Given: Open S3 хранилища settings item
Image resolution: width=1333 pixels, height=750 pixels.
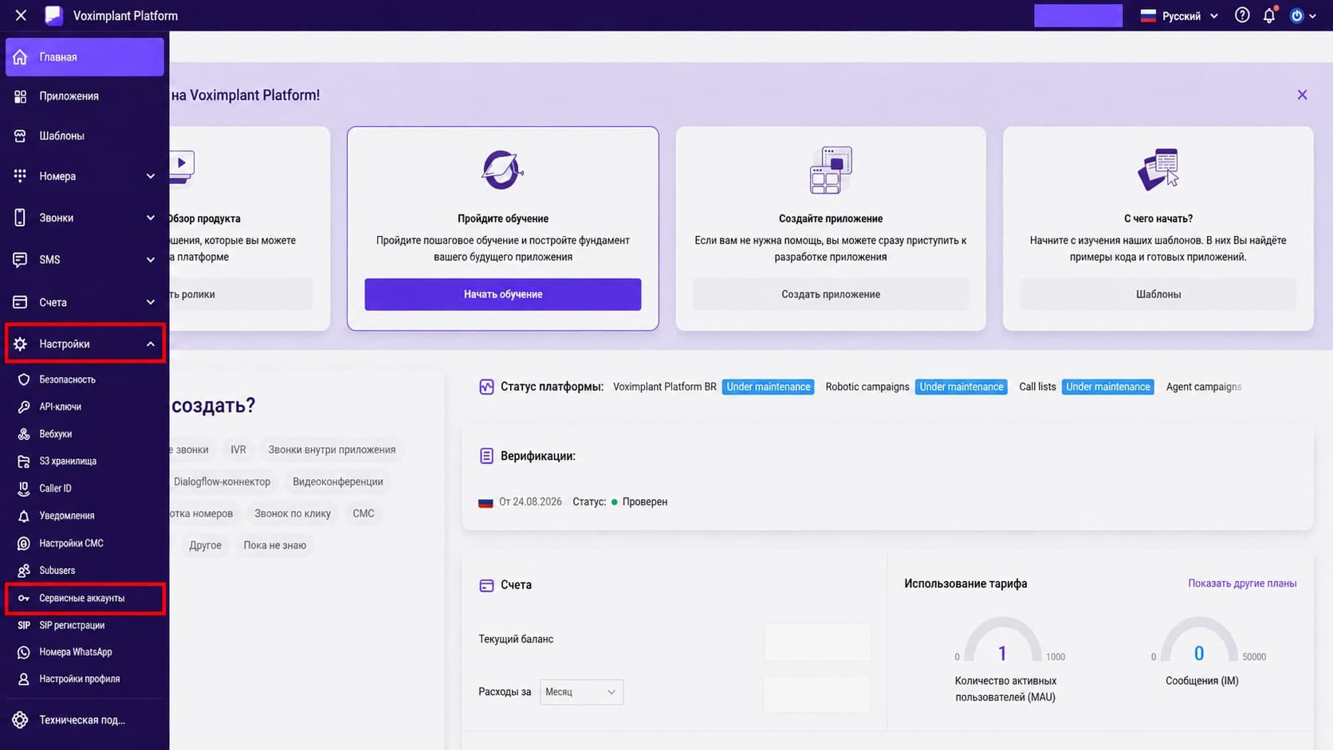Looking at the screenshot, I should click(85, 461).
